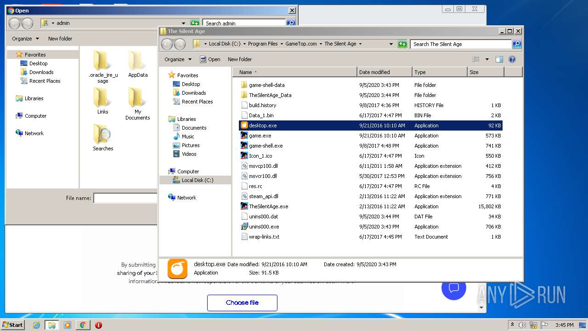Viewport: 588px width, 331px height.
Task: Select steam_api.dll file icon
Action: click(244, 196)
